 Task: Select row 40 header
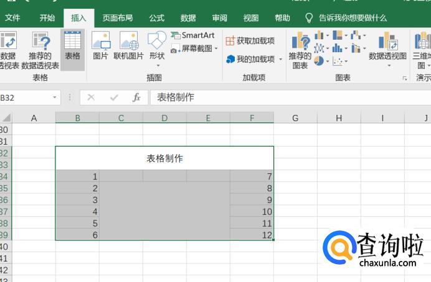[x=6, y=247]
